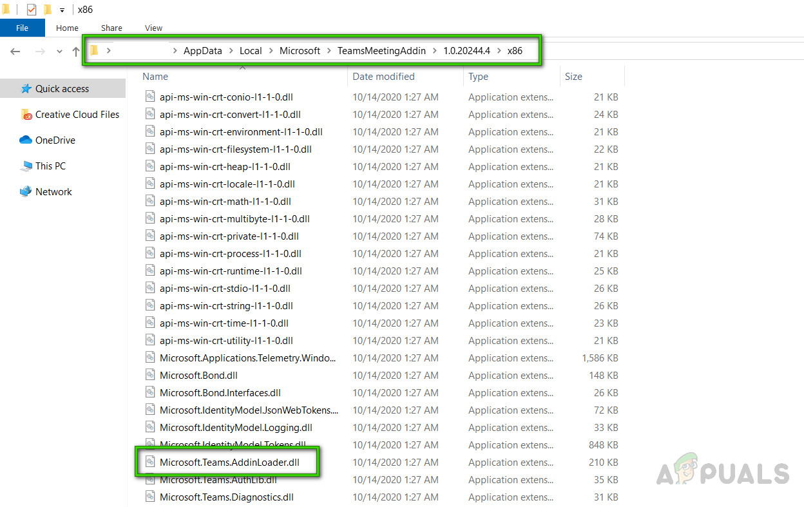
Task: Click the DLL icon of Microsoft.Teams.AddinLoader.dll
Action: (149, 462)
